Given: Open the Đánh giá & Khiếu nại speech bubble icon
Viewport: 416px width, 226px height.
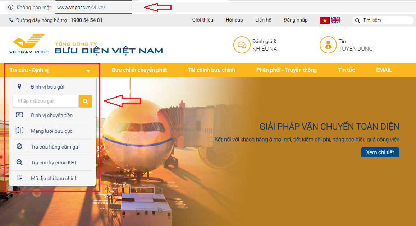Looking at the screenshot, I should tap(242, 45).
